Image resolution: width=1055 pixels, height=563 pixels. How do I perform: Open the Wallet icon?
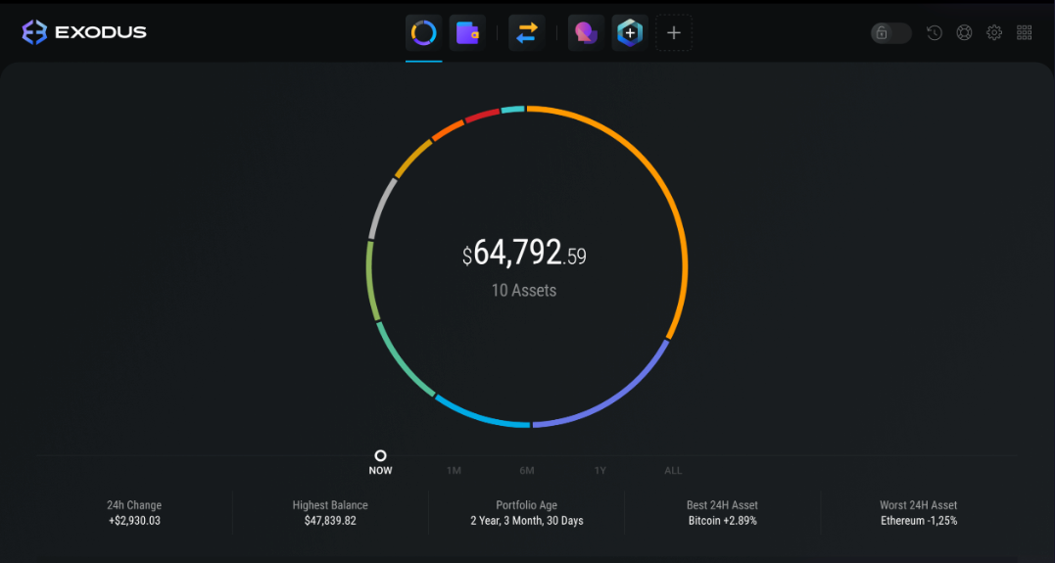tap(467, 32)
